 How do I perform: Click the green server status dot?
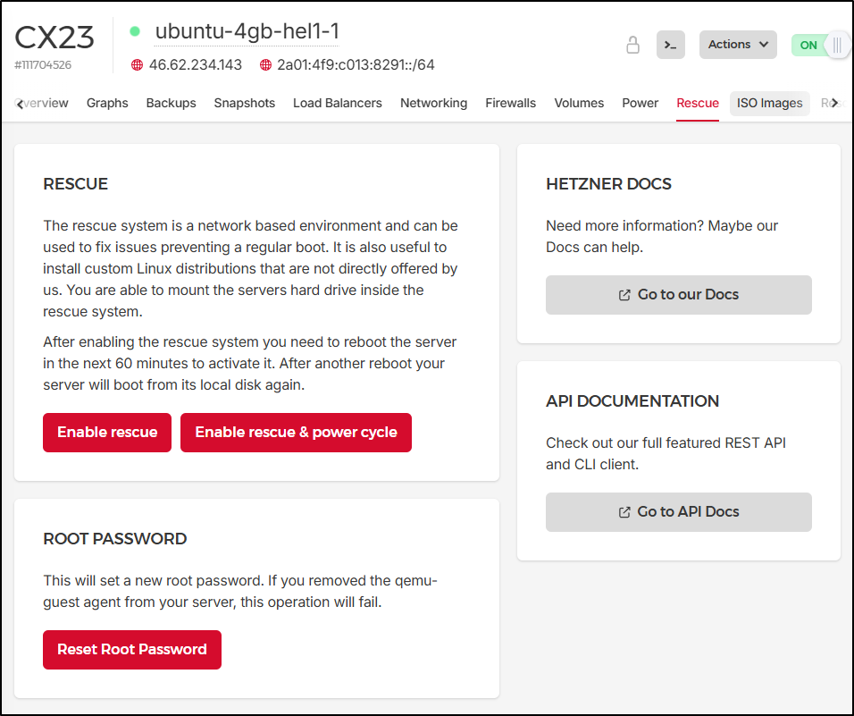pyautogui.click(x=135, y=31)
